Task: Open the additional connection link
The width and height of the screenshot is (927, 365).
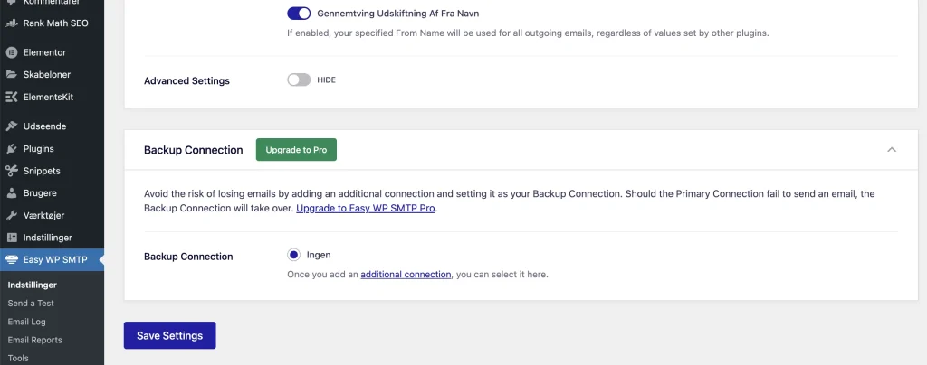Action: coord(406,274)
